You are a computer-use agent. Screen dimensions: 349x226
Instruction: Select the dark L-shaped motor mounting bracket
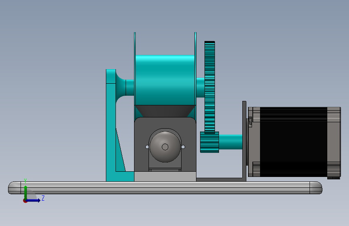(x=244, y=141)
